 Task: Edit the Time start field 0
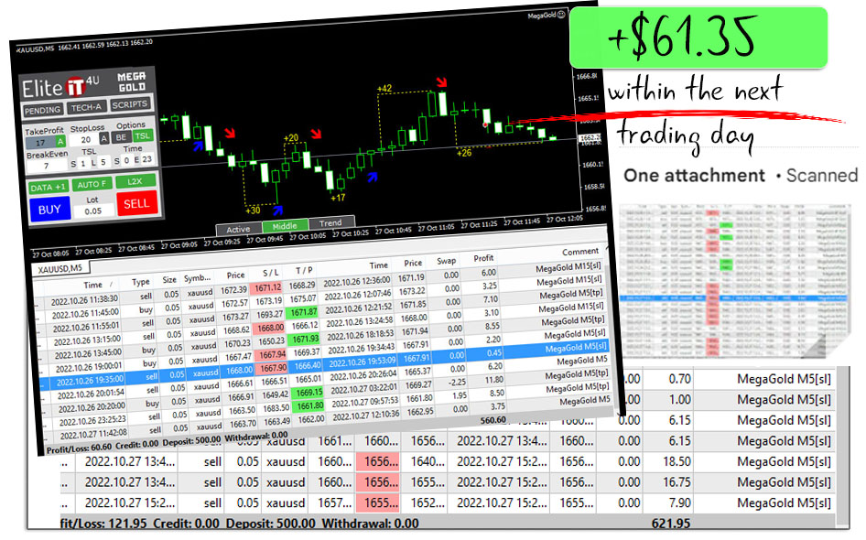pos(126,161)
